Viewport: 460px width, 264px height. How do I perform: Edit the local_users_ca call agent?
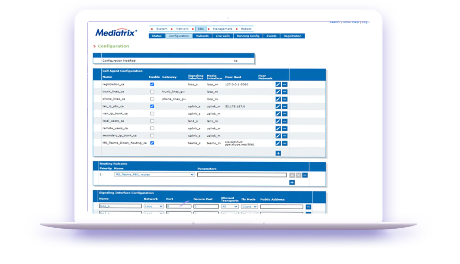tap(278, 121)
